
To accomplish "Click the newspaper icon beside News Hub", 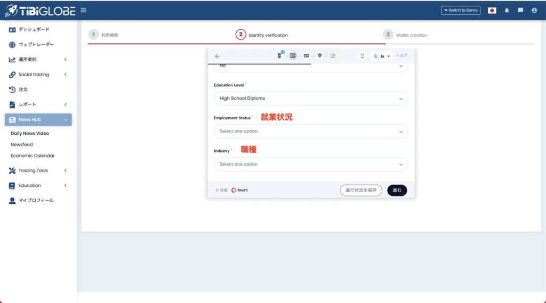I will click(12, 120).
